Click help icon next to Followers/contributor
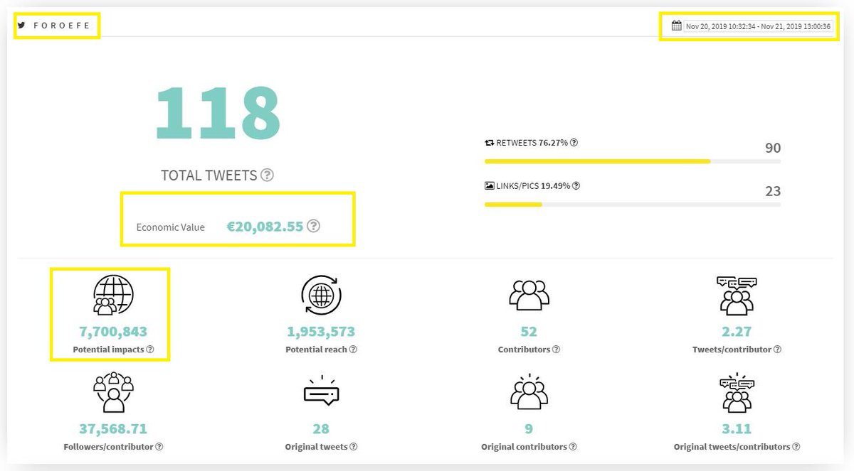Viewport: 854px width, 471px height. pos(159,447)
